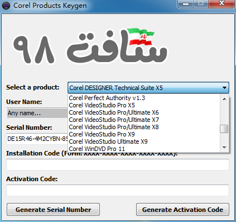Choose Corel VideoStudio Ultimate X9
Screen dimensions: 236x222
(x=145, y=141)
